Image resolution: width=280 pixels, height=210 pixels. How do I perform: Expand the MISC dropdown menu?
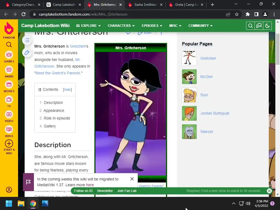pyautogui.click(x=175, y=26)
